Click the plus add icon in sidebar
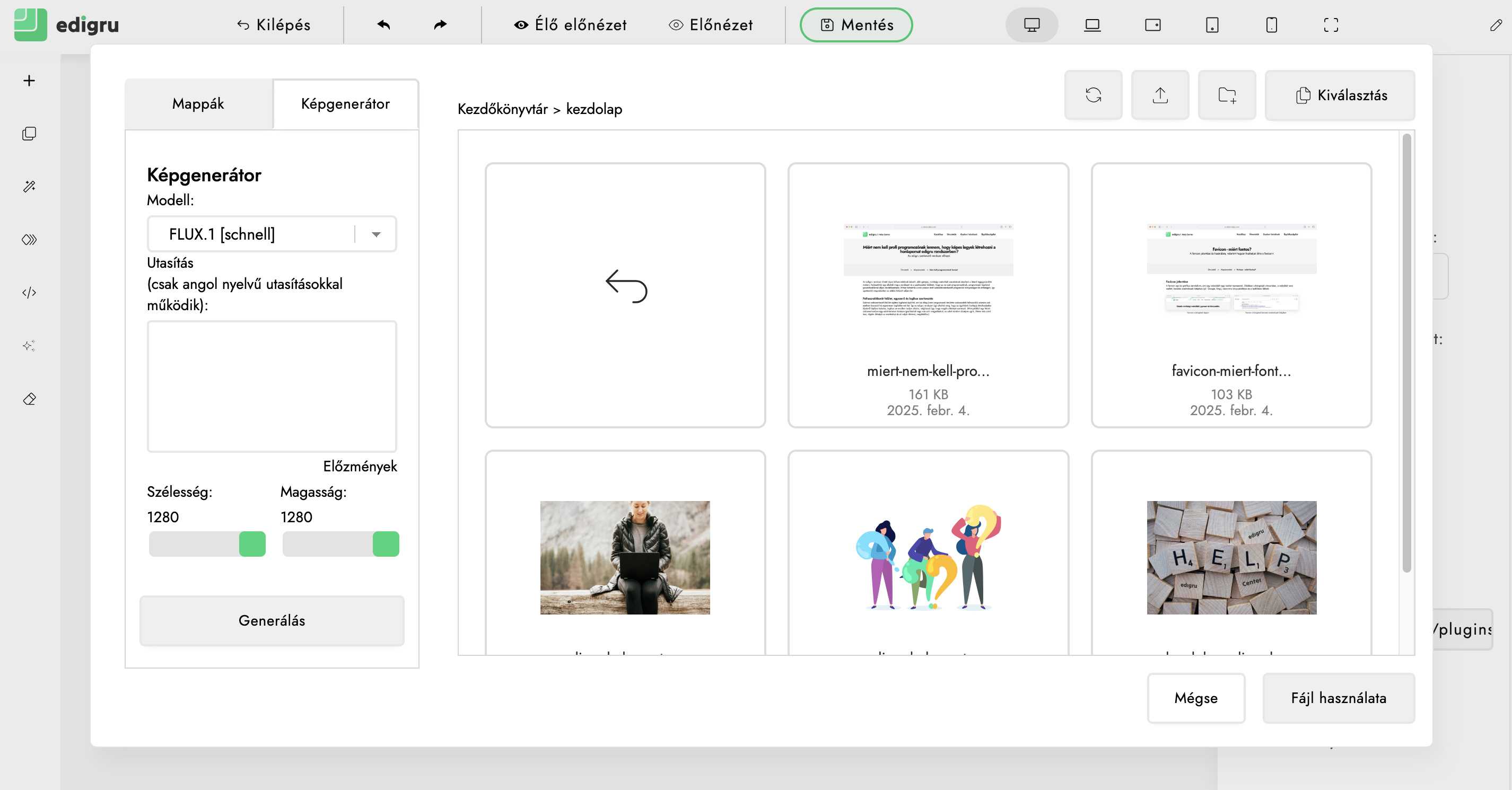 (29, 81)
